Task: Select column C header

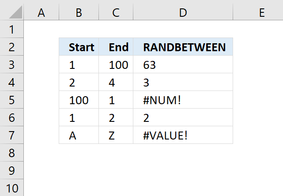Action: [116, 12]
